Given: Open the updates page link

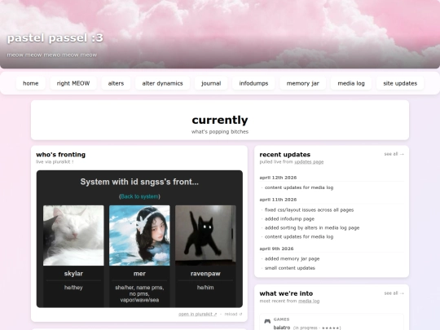Looking at the screenshot, I should click(309, 162).
